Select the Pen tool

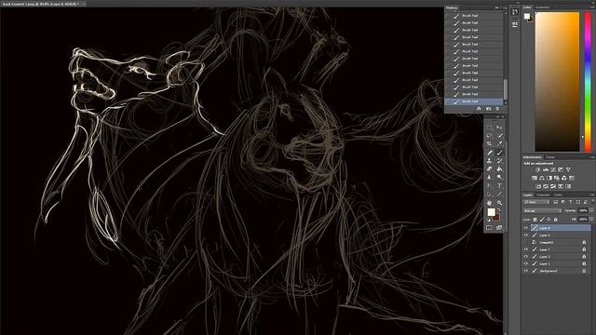point(489,186)
